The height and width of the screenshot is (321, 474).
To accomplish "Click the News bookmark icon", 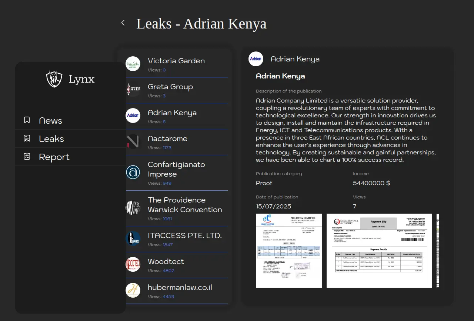I will pyautogui.click(x=27, y=120).
